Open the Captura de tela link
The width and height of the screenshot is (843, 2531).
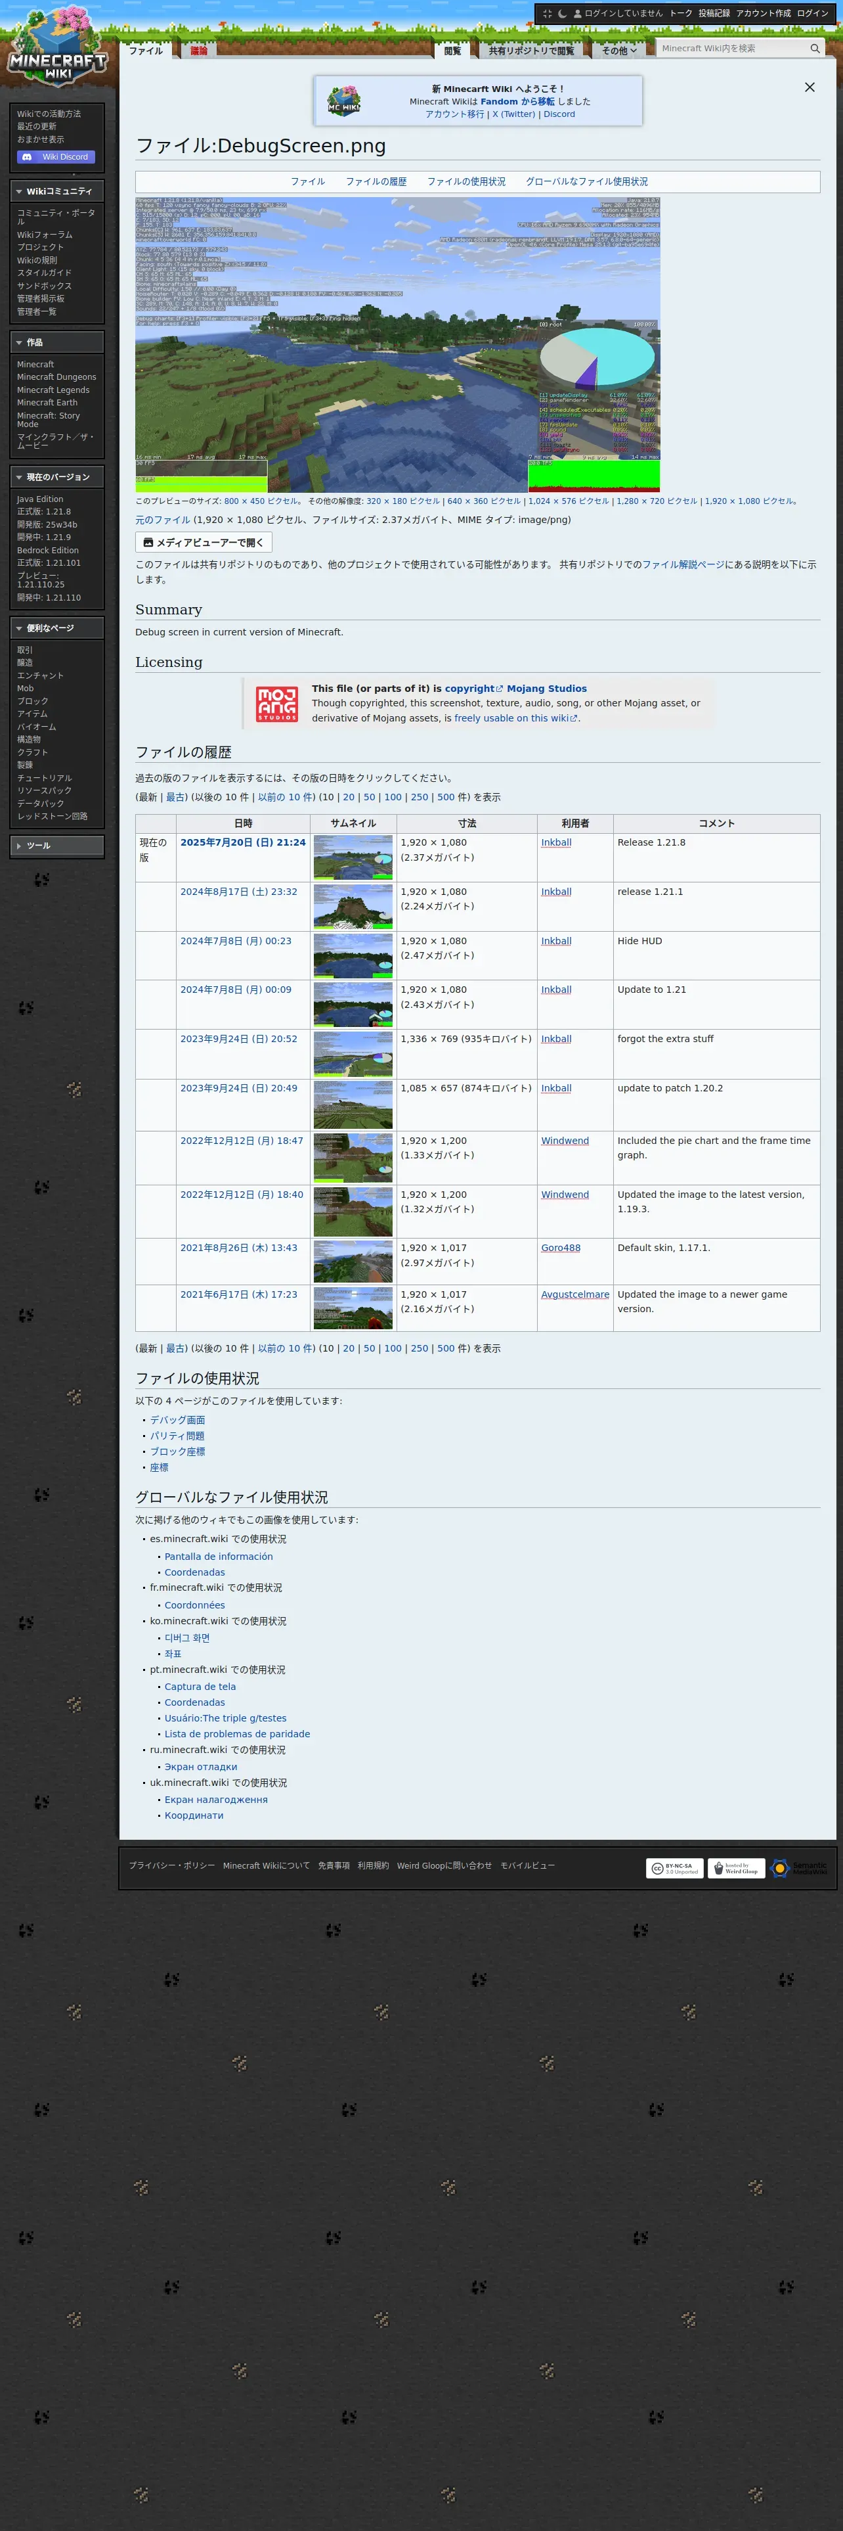(x=200, y=1687)
